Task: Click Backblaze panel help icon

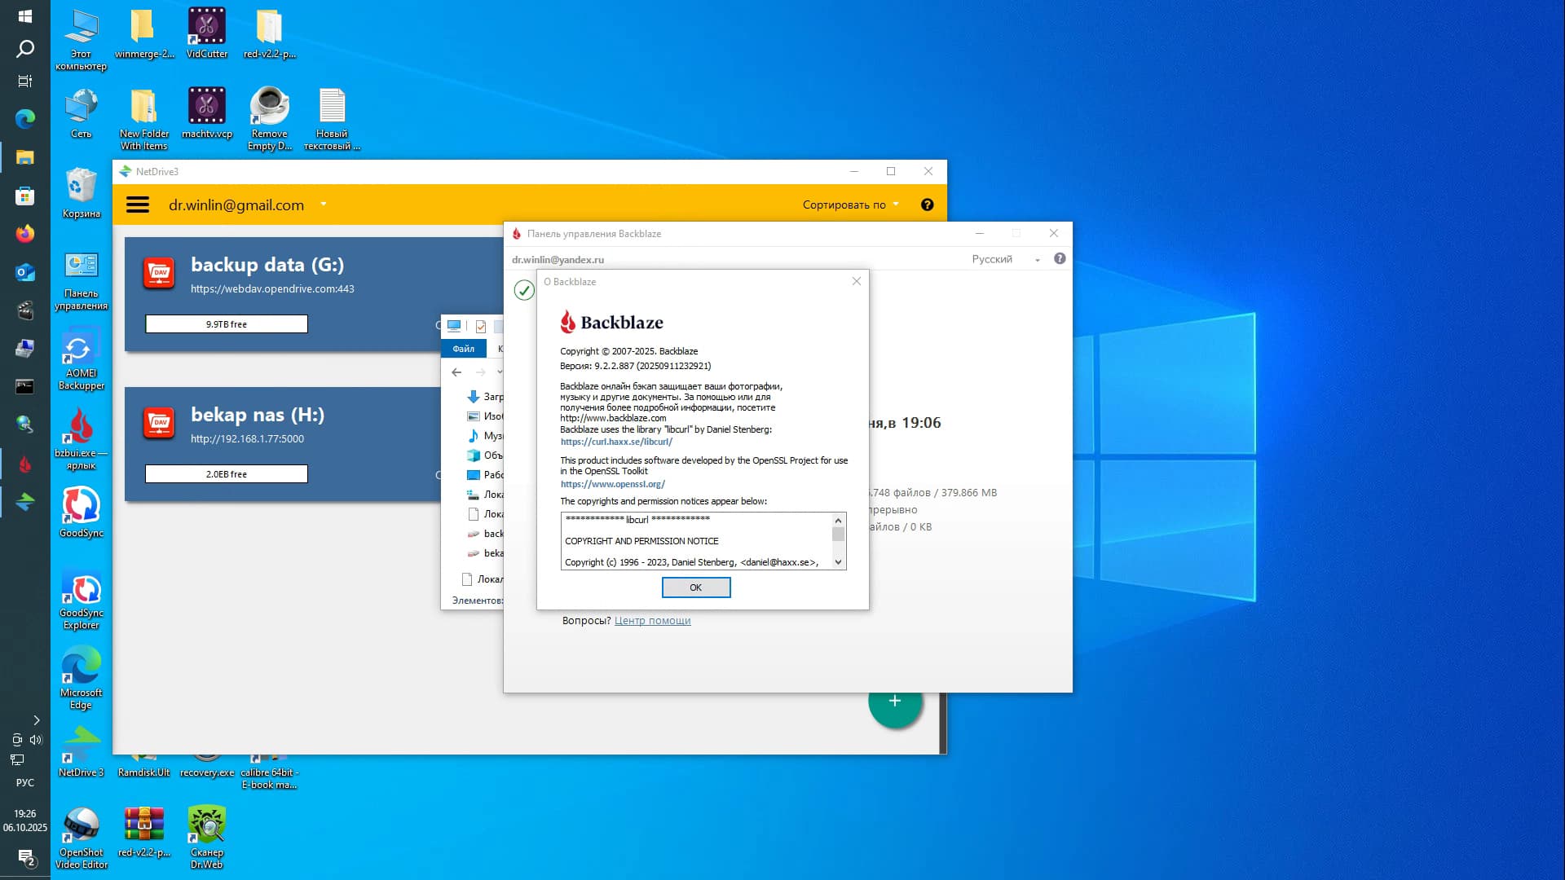Action: [1059, 258]
